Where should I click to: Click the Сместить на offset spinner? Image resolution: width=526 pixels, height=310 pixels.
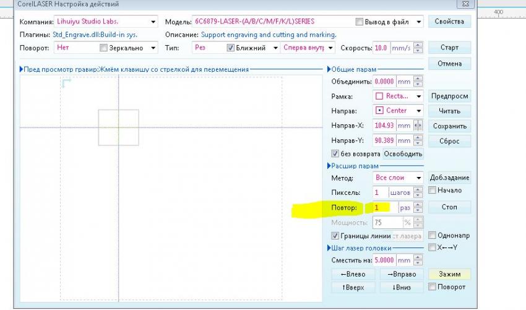tap(418, 260)
